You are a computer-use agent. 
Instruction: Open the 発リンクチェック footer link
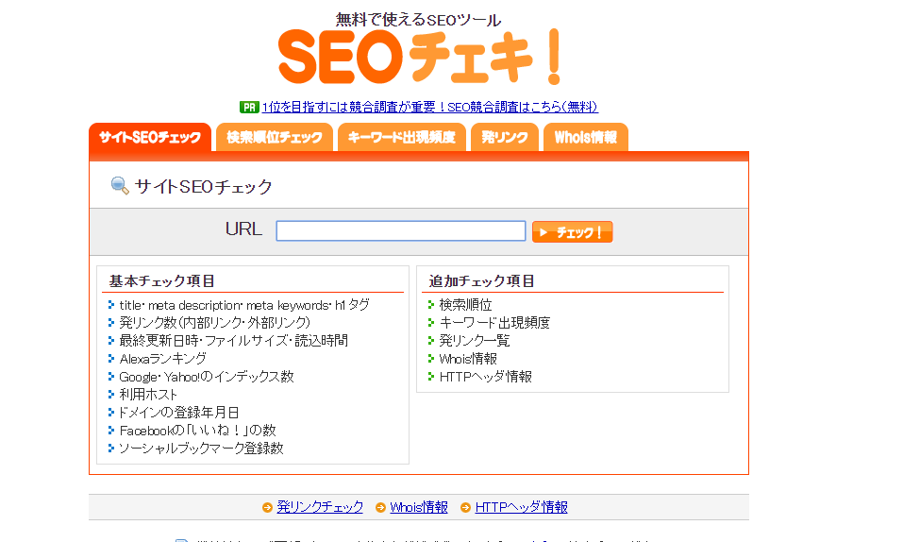pyautogui.click(x=320, y=507)
